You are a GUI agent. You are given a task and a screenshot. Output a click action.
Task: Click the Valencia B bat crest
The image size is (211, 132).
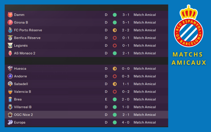[10, 92]
